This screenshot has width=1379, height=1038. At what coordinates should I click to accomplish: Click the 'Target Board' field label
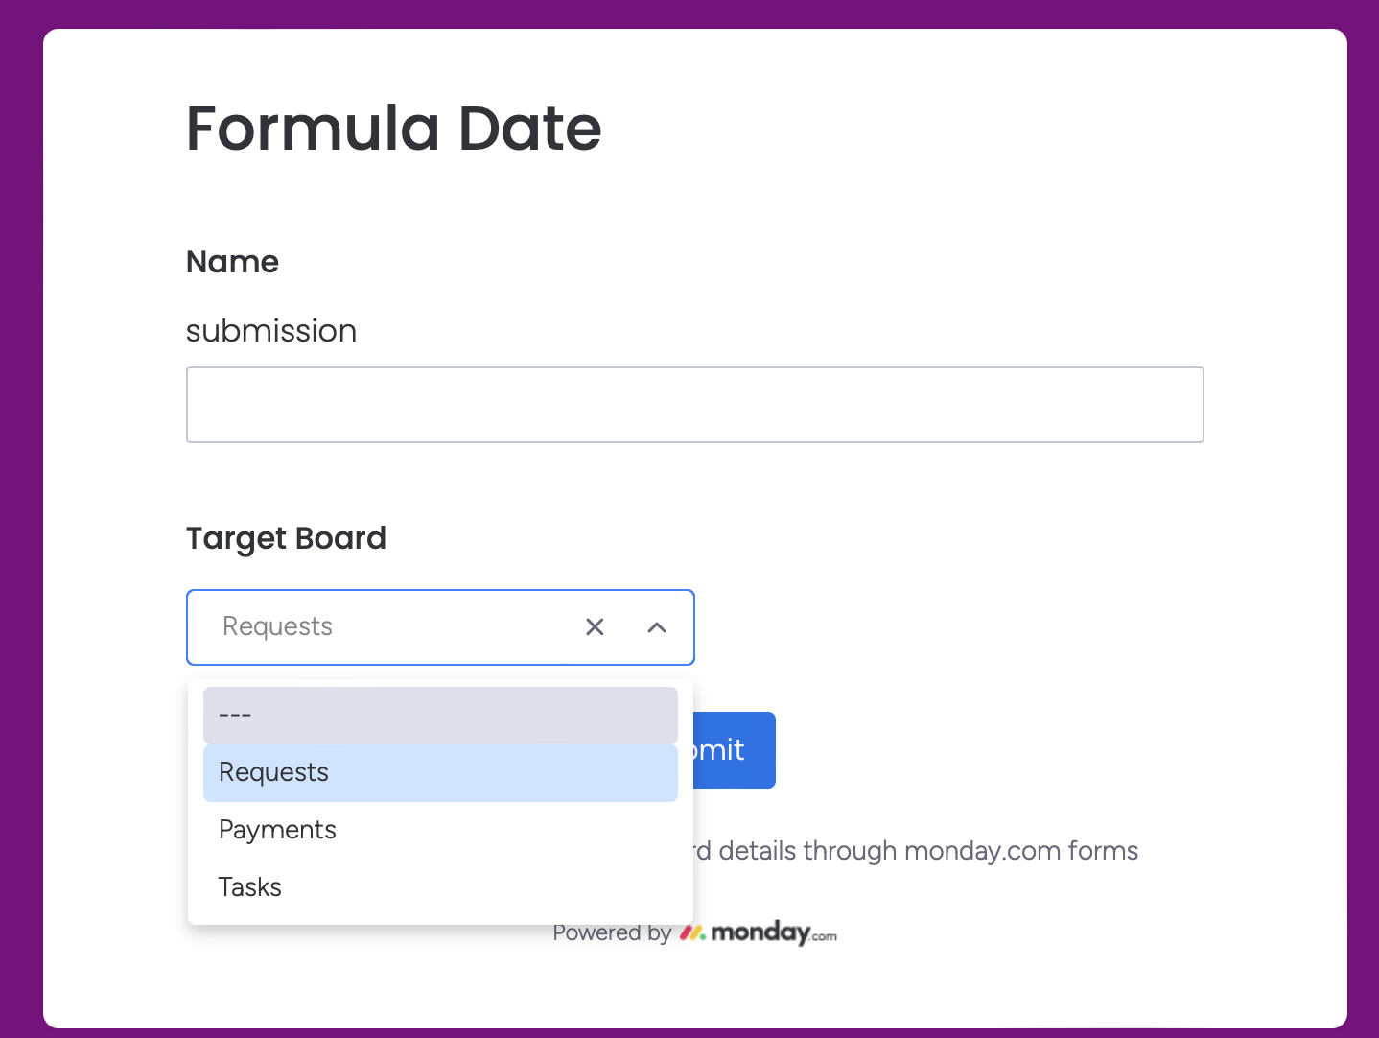286,538
